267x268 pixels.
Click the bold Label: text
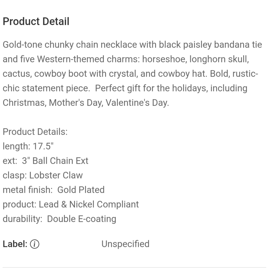[x=15, y=244]
